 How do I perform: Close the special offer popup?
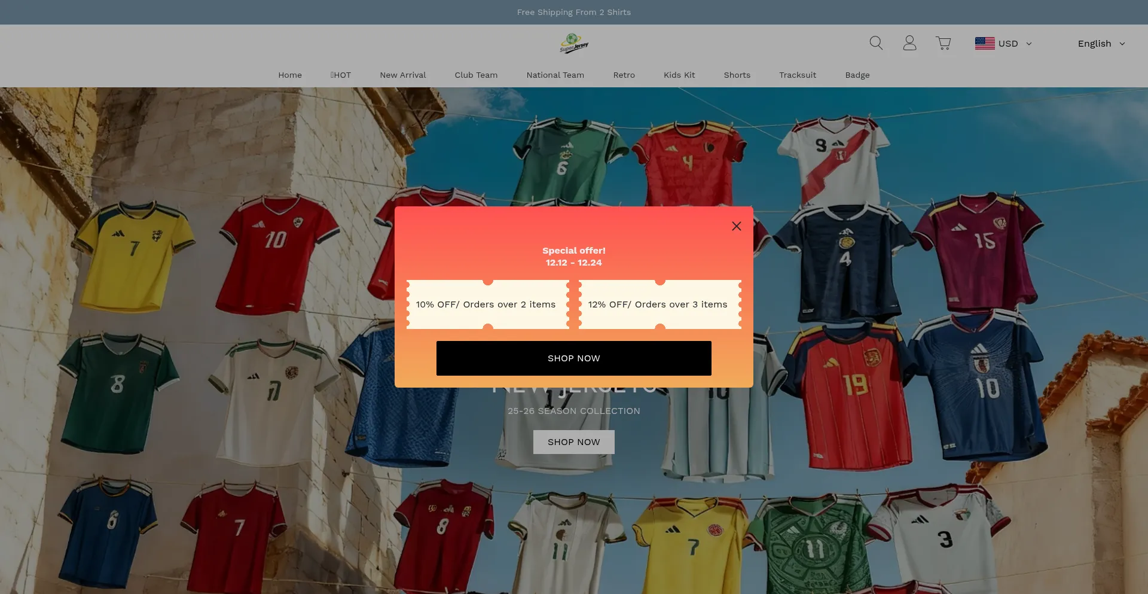(x=737, y=226)
